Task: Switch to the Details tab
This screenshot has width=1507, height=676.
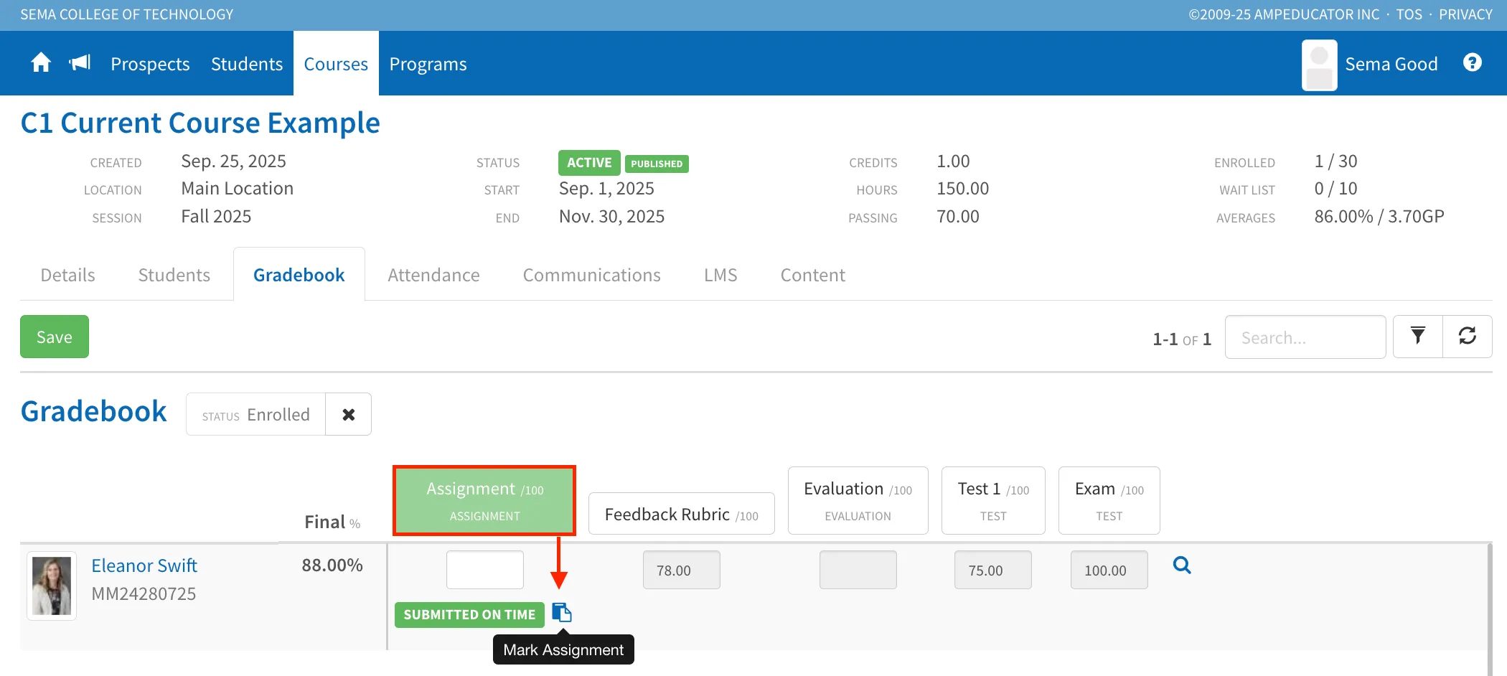Action: click(x=67, y=275)
